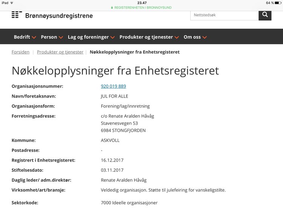Click the c/o Renate Aralden Håvåg address line
This screenshot has width=283, height=212.
128,116
